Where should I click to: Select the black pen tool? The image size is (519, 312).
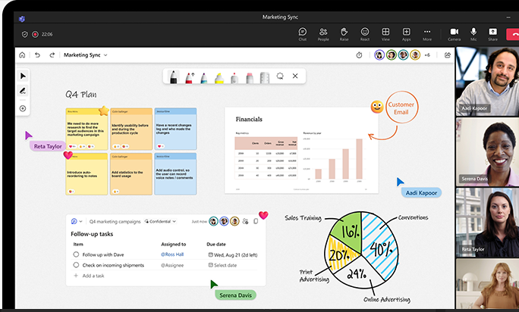pos(173,76)
